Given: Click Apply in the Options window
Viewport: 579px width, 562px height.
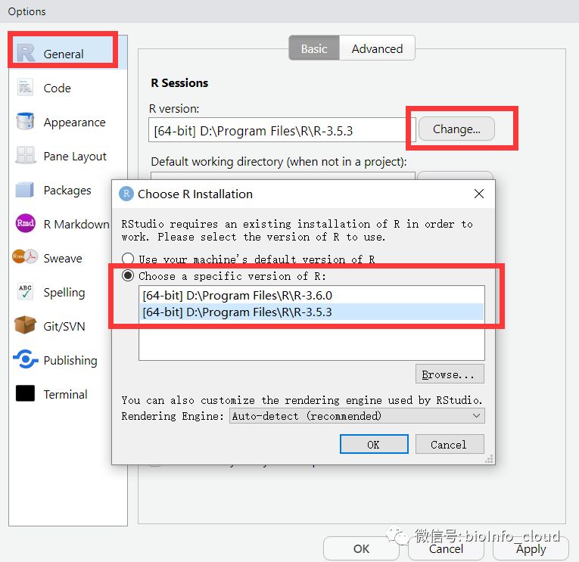Looking at the screenshot, I should pos(531,548).
